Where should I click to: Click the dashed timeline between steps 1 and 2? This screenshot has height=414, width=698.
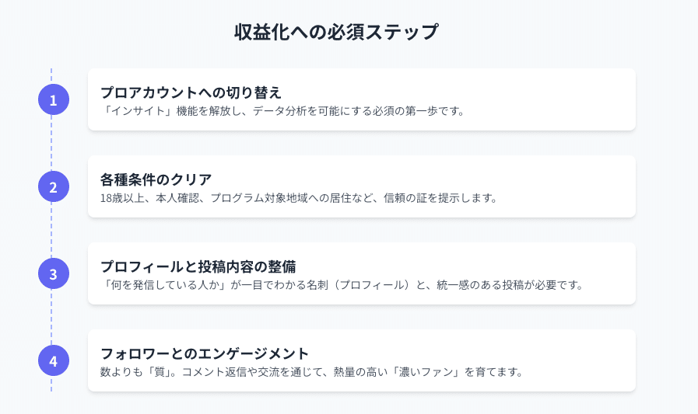[x=52, y=143]
